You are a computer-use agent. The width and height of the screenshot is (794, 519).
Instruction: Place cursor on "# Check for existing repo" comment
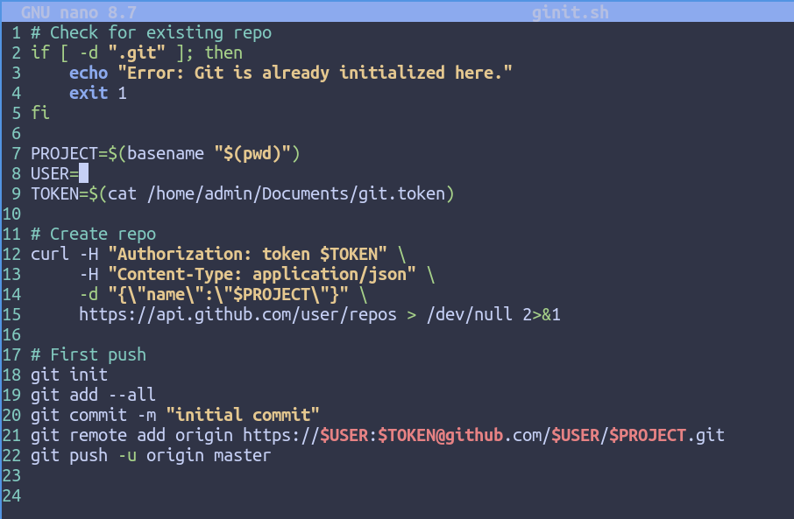151,33
